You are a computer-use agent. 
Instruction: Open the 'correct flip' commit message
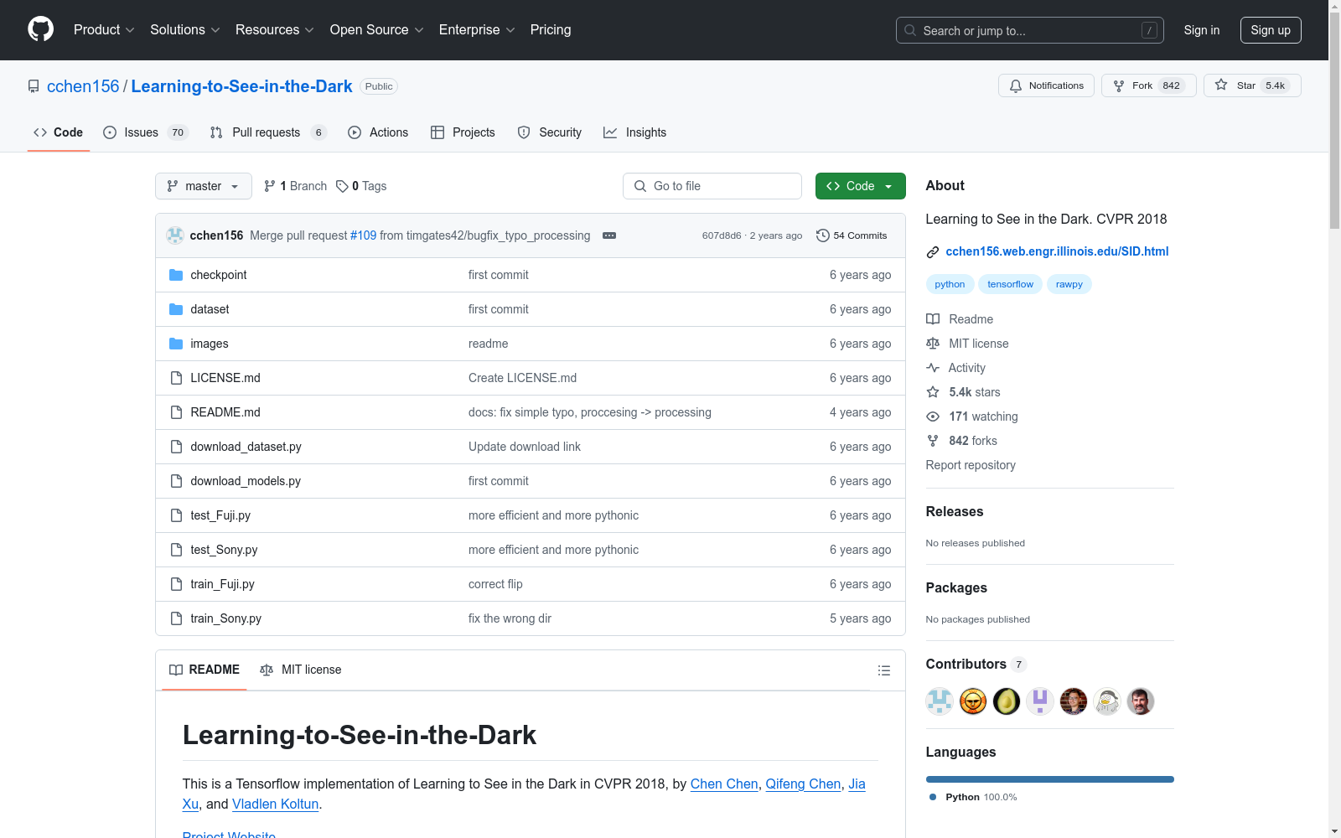tap(495, 584)
